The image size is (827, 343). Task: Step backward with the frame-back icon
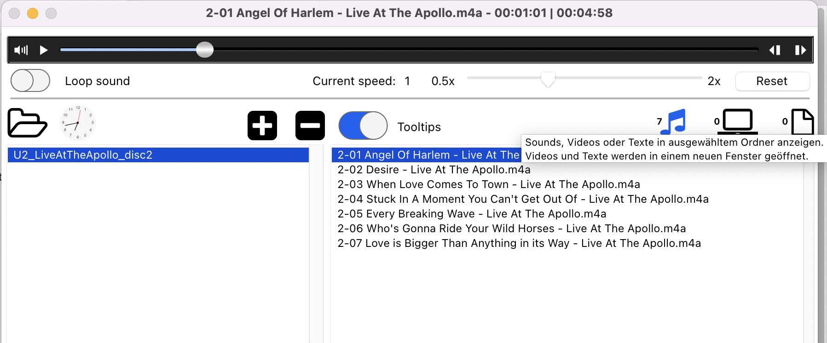tap(775, 50)
